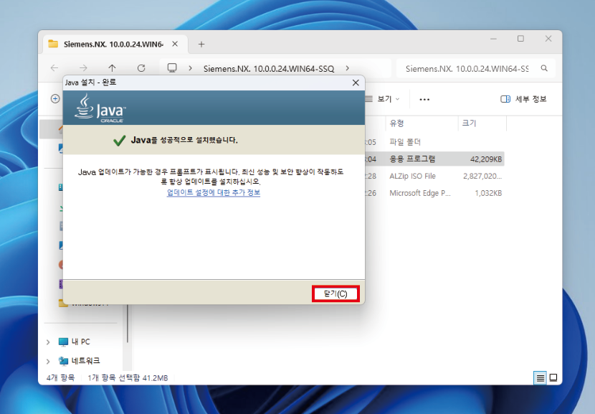Close the Siemens.NX tab
Viewport: 595px width, 414px height.
pos(175,44)
